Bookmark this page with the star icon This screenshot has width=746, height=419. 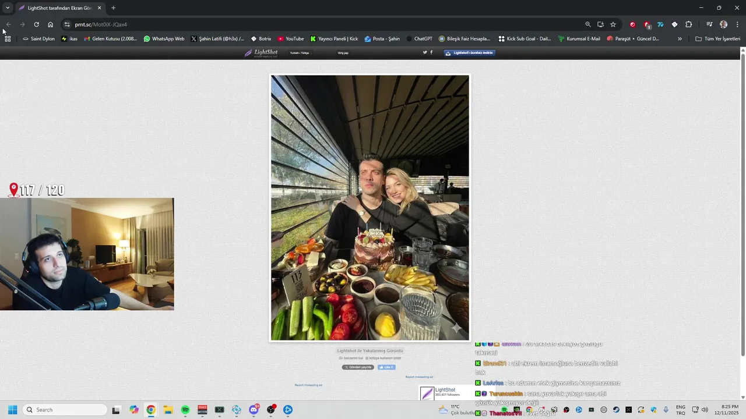[613, 24]
